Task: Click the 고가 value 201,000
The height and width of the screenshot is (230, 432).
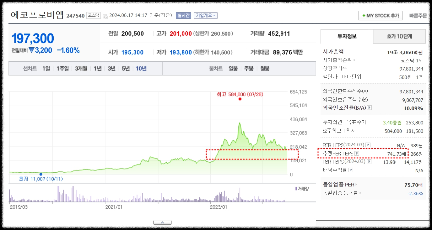Action: pyautogui.click(x=181, y=34)
